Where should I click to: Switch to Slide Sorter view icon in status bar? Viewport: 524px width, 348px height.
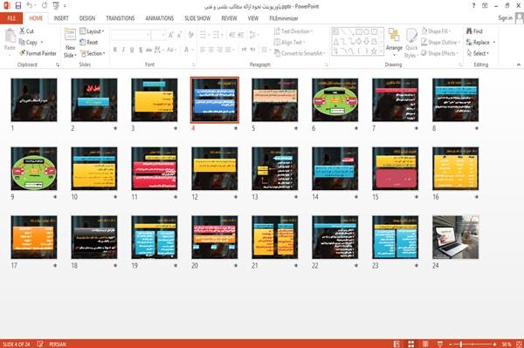point(411,344)
